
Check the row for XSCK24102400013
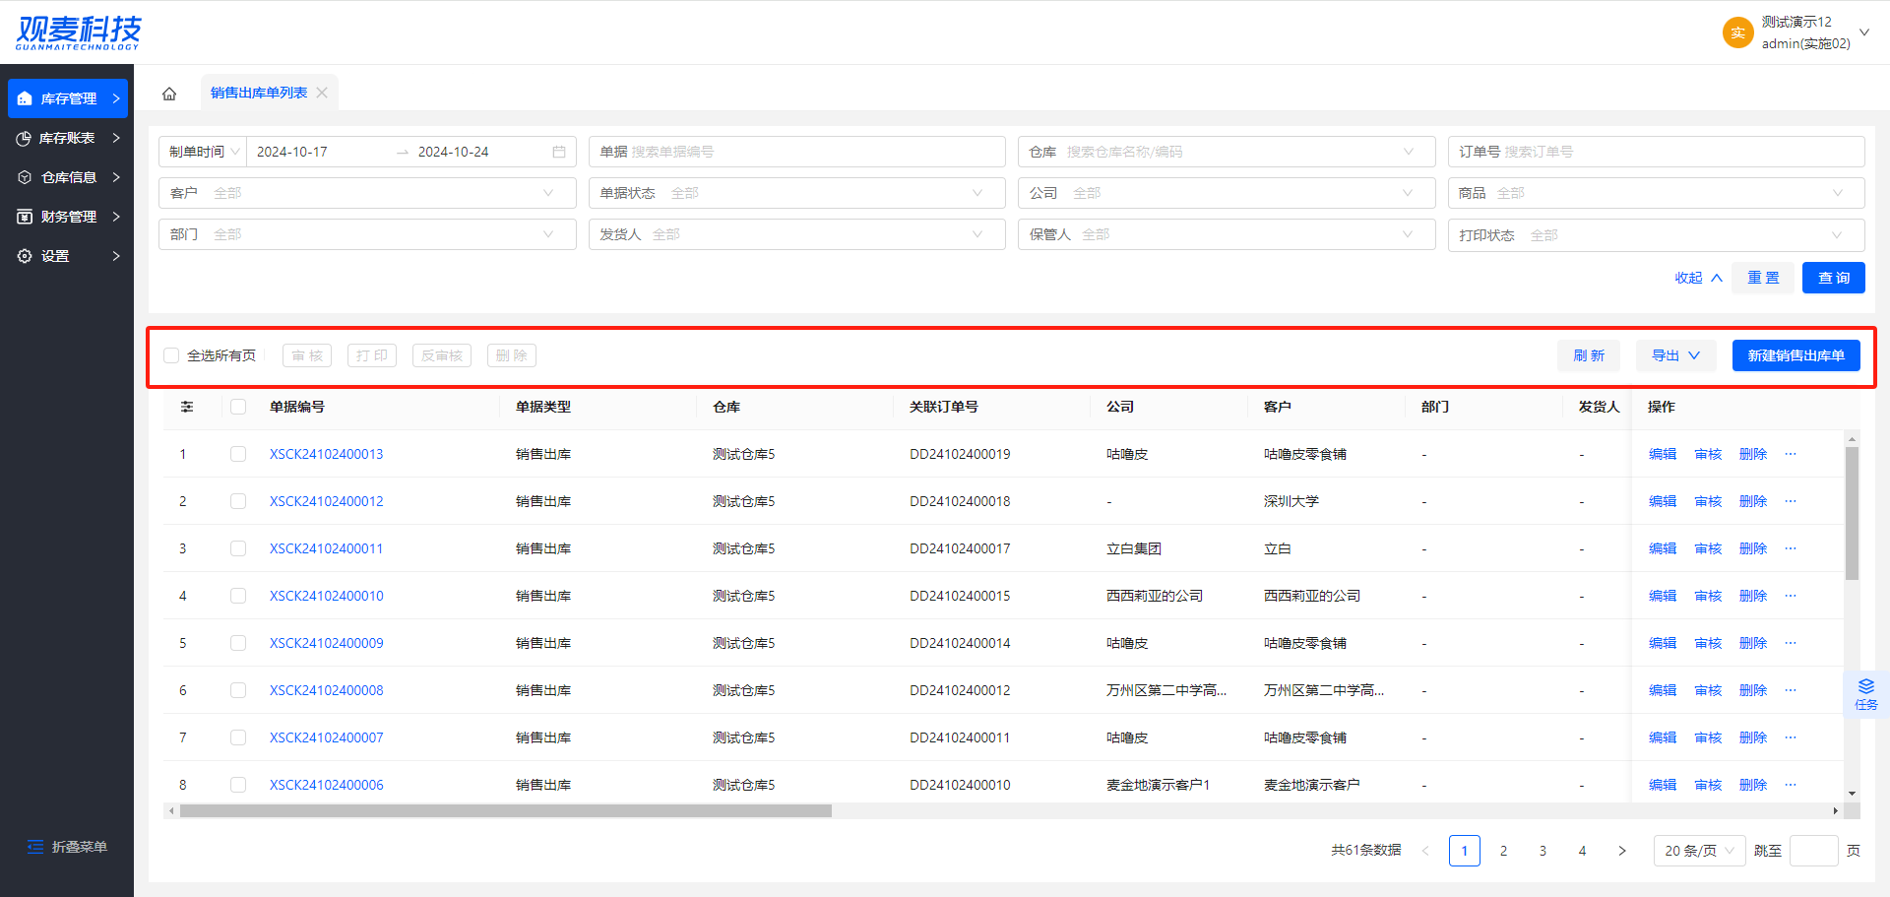[x=238, y=454]
